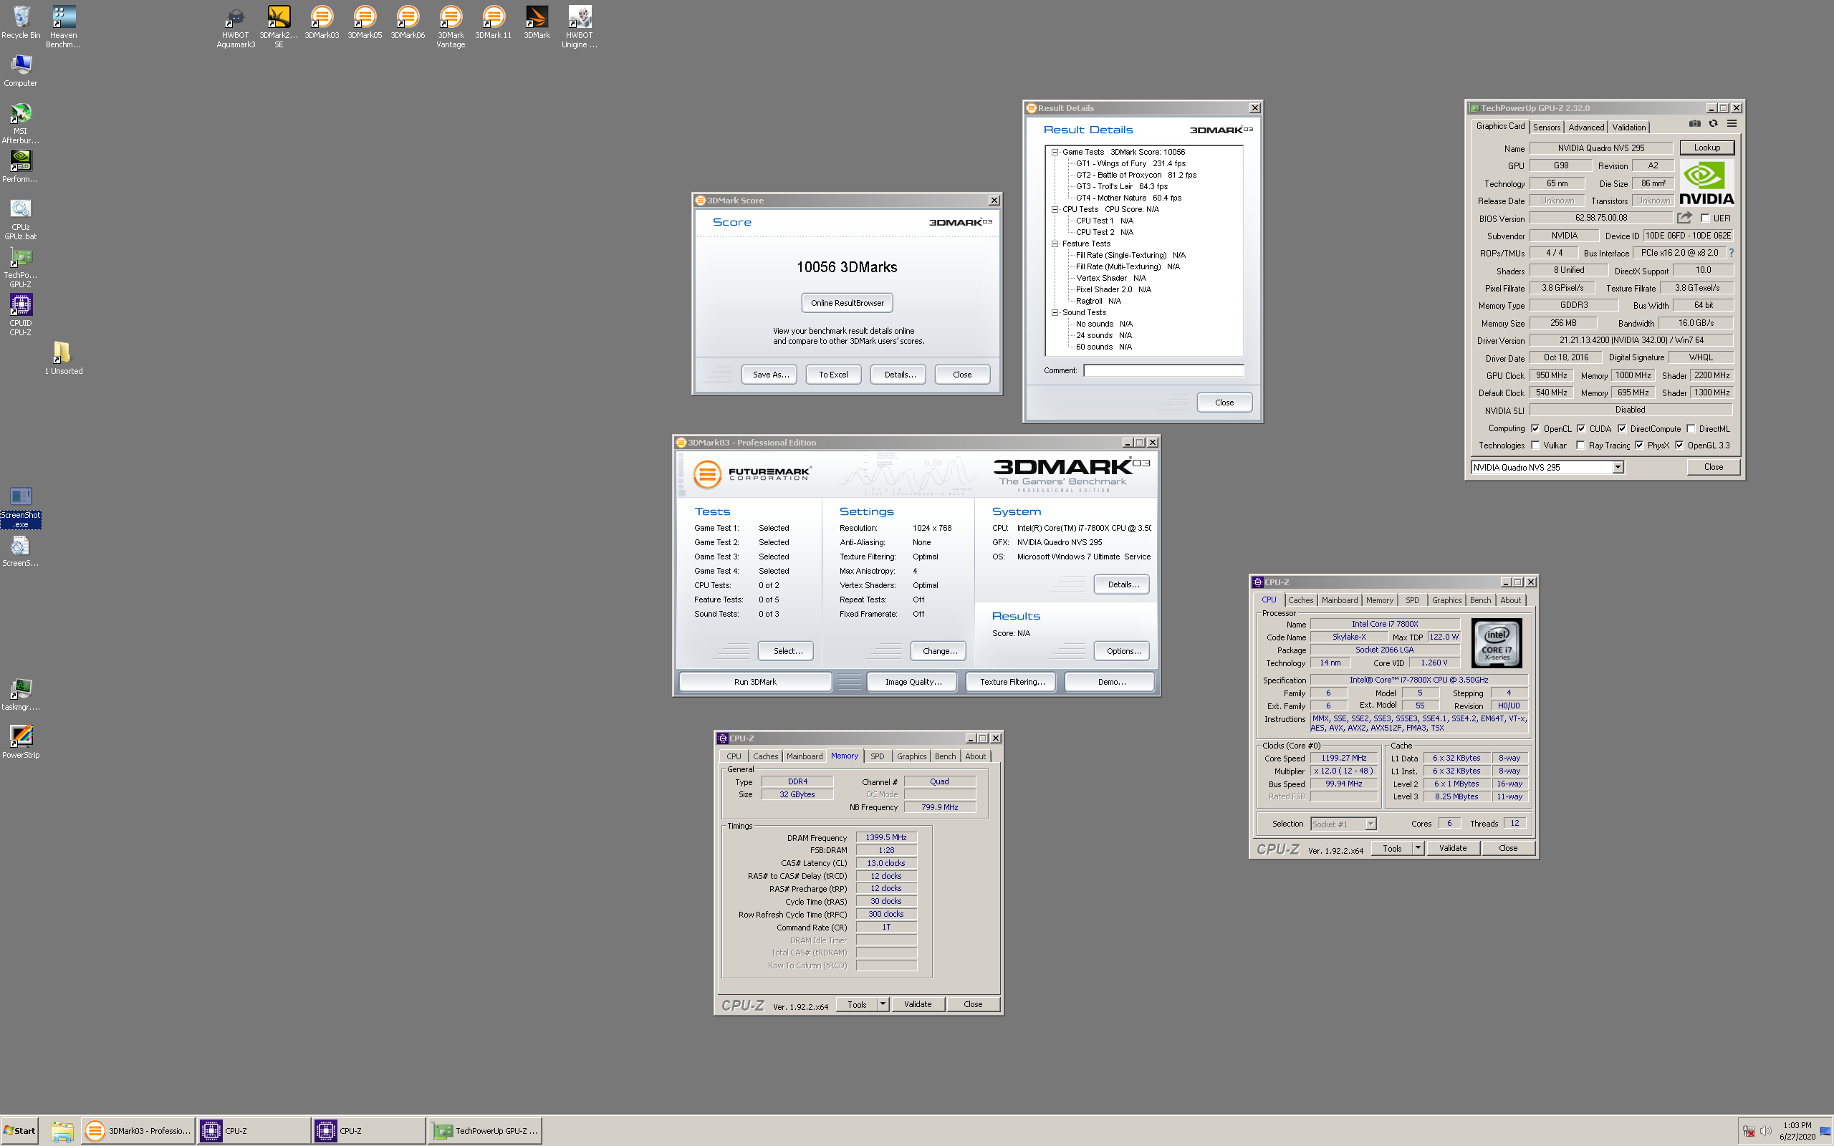The width and height of the screenshot is (1834, 1146).
Task: Open the GPU-Z hamburger menu icon
Action: (x=1732, y=123)
